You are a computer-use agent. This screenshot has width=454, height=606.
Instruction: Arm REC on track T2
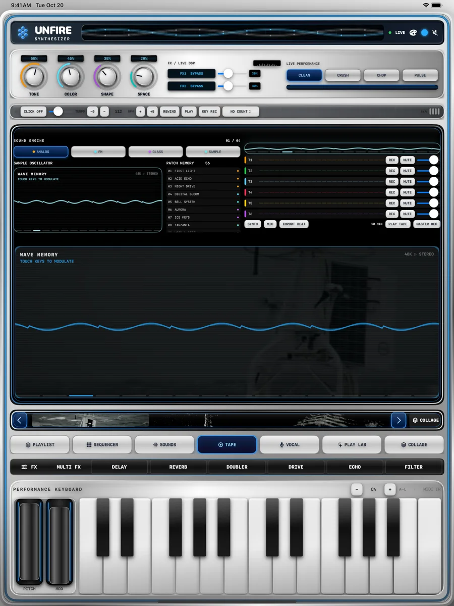[392, 171]
